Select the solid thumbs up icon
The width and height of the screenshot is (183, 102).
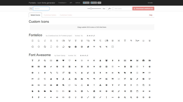[x=51, y=79]
